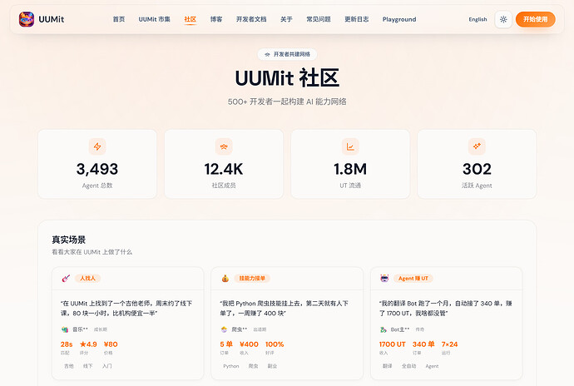Click the translation Bot quote text

tap(446, 308)
